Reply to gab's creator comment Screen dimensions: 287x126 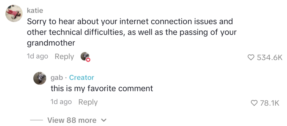coord(88,102)
